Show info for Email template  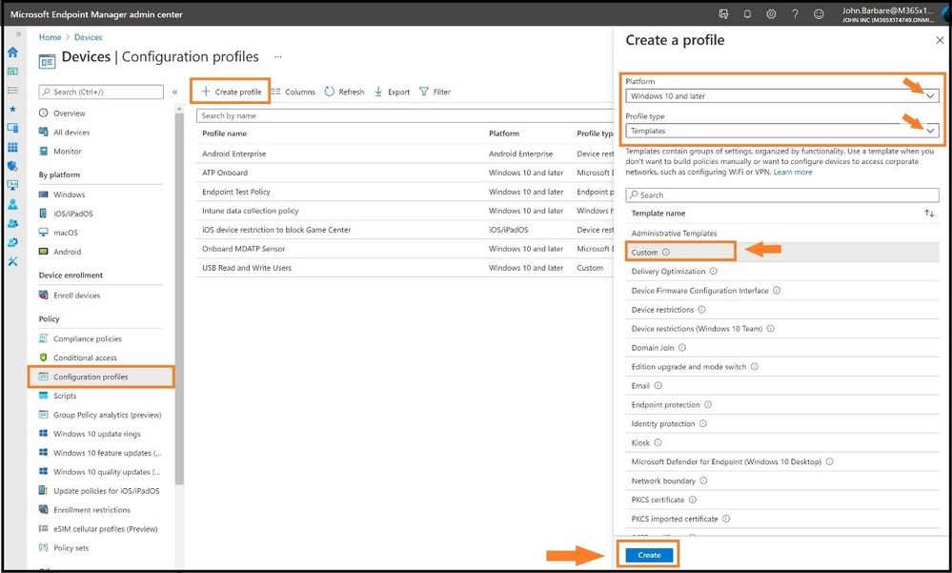[658, 385]
